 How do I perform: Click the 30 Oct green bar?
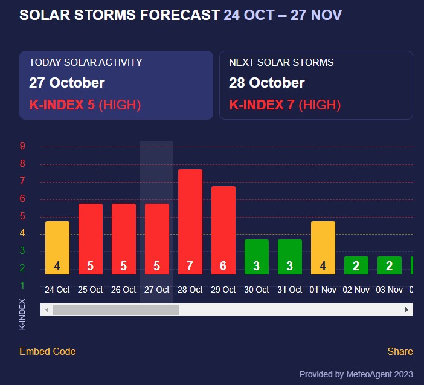[x=257, y=257]
